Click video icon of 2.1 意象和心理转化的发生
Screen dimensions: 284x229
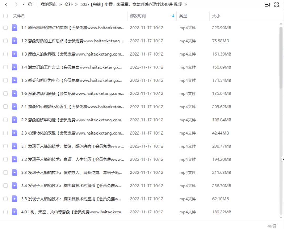point(15,106)
